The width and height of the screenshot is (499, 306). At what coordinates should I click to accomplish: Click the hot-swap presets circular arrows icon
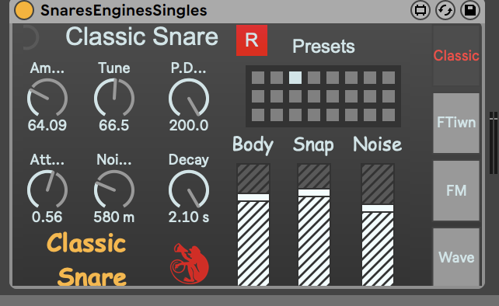point(445,11)
